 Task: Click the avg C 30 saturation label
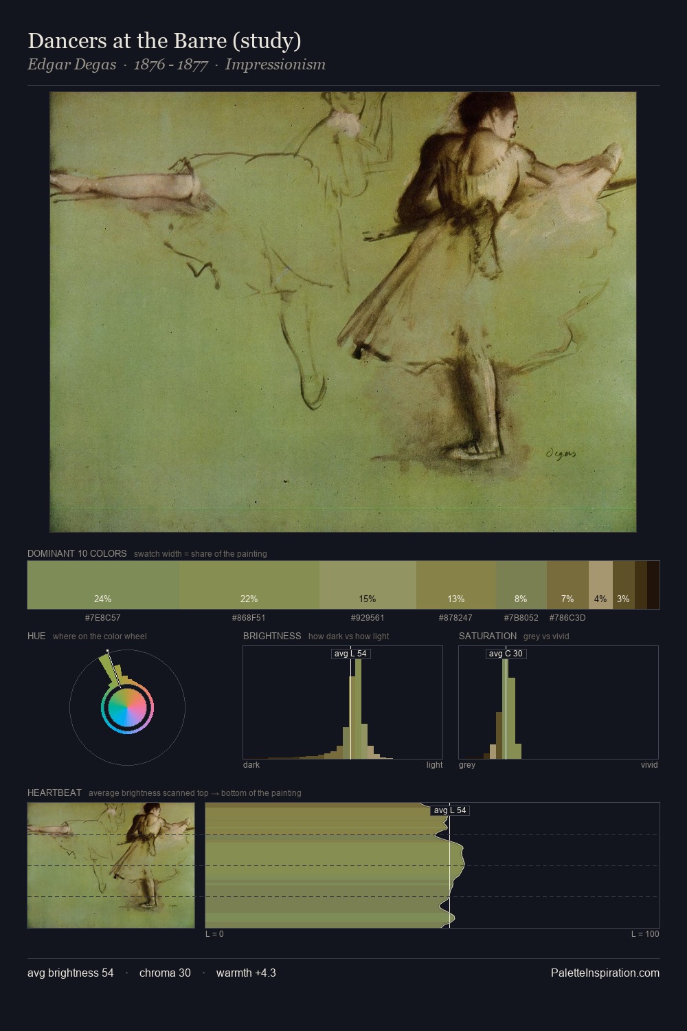pos(506,654)
